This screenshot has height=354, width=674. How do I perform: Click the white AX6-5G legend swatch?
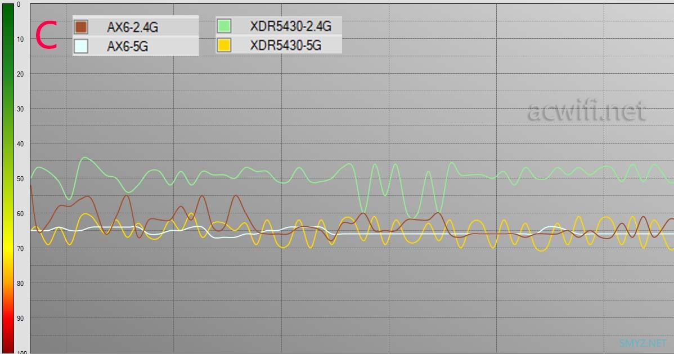[81, 46]
